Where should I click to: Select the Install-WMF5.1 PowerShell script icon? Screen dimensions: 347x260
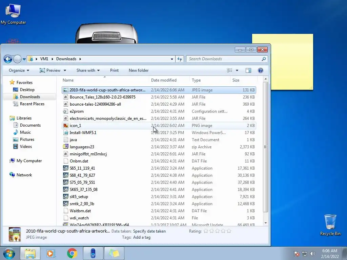pos(65,133)
